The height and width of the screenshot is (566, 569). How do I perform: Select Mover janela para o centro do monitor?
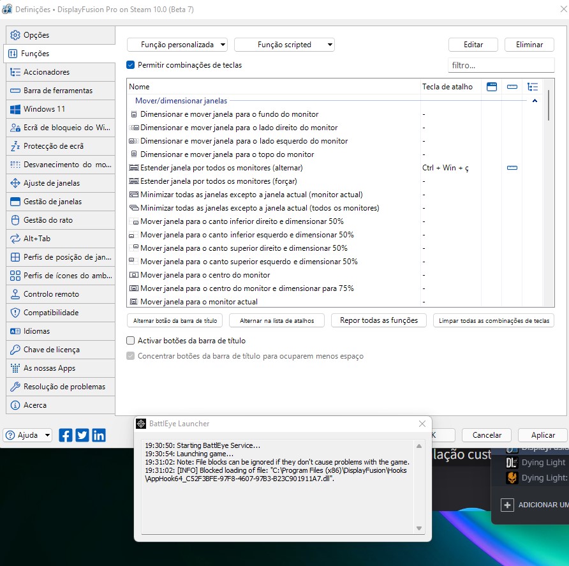[205, 275]
